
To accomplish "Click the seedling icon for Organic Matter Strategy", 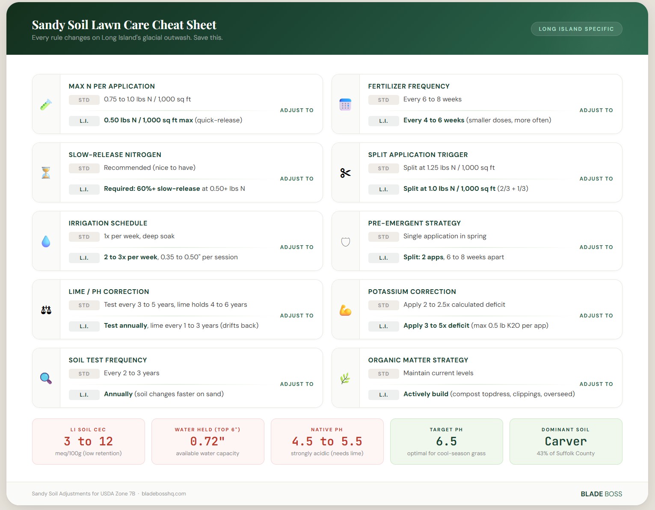I will coord(345,377).
